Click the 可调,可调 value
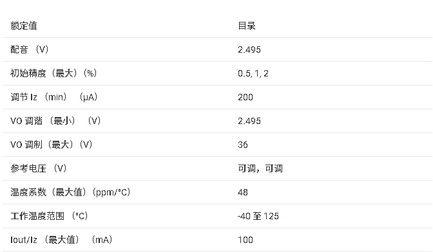433x252 pixels. pos(260,168)
